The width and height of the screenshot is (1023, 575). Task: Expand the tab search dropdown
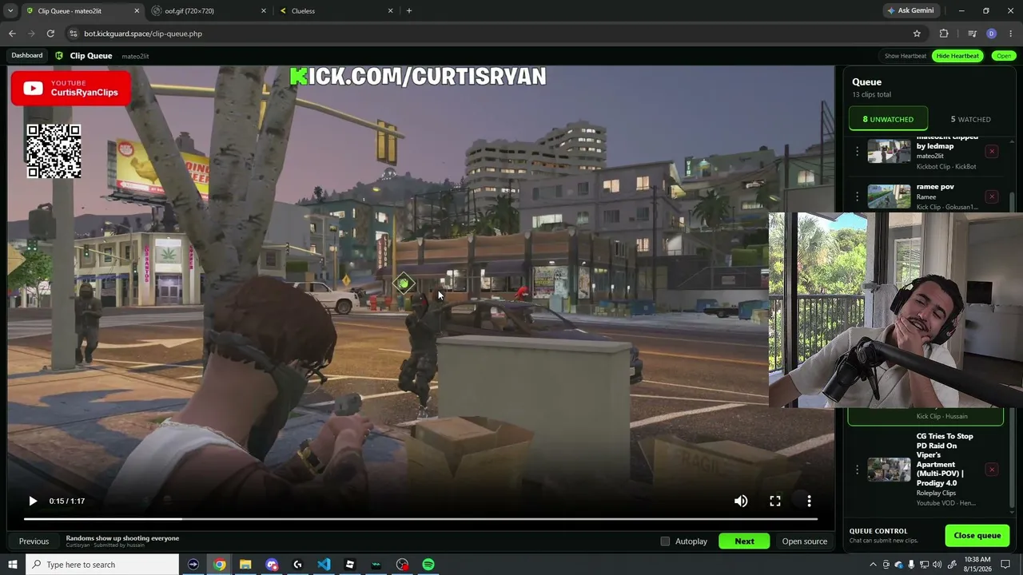pos(10,11)
